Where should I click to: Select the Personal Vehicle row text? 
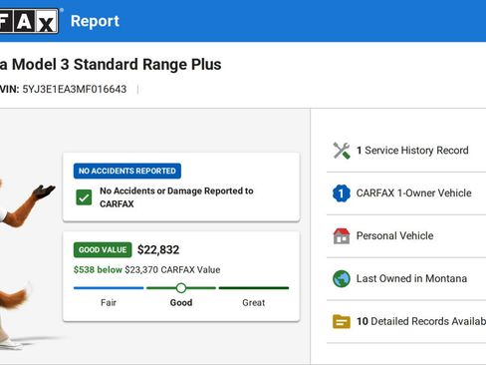[x=394, y=235]
